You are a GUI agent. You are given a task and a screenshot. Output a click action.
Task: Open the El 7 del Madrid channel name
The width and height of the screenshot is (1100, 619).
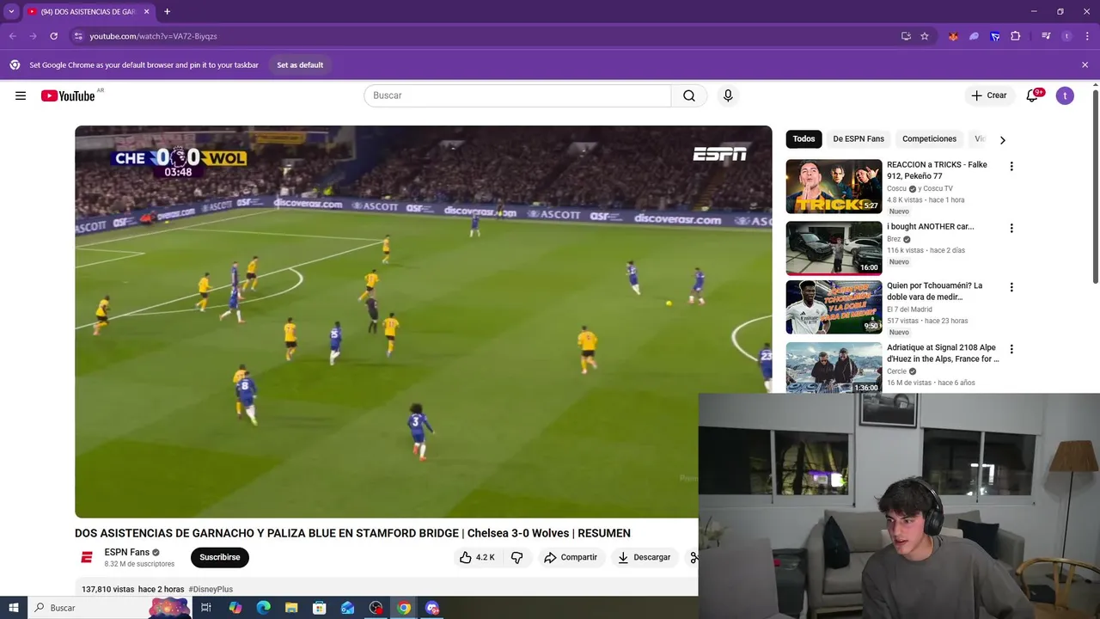click(909, 309)
